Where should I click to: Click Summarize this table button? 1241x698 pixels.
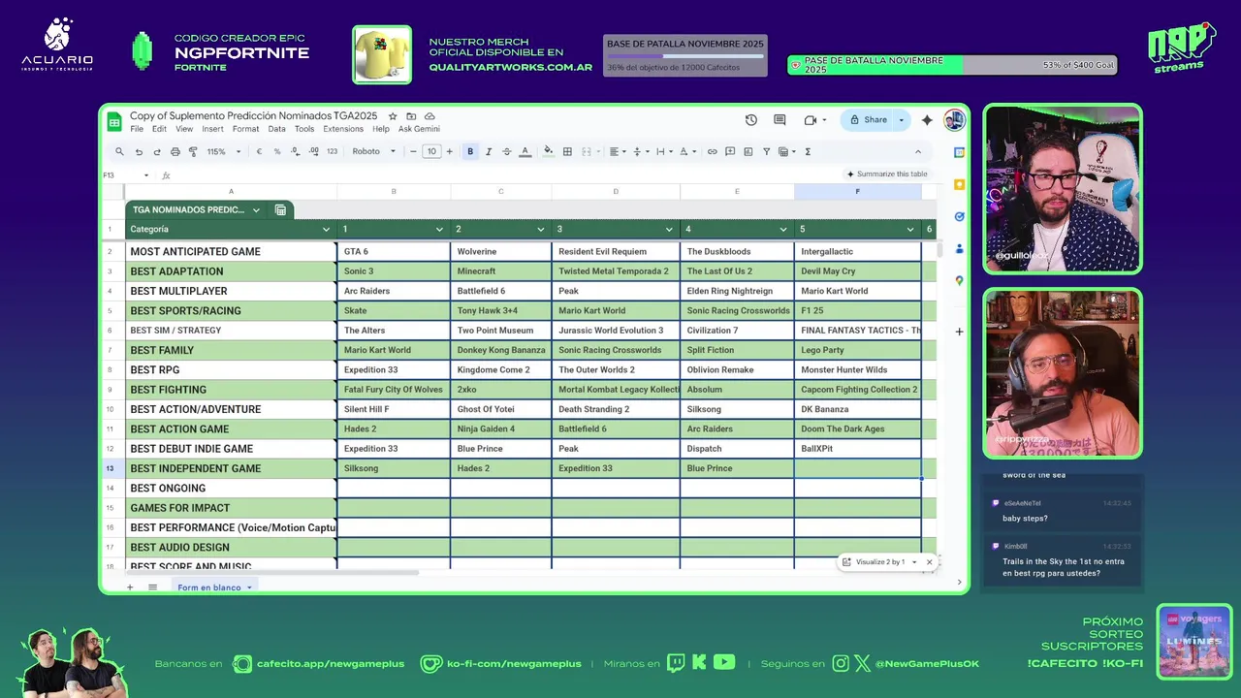click(887, 174)
